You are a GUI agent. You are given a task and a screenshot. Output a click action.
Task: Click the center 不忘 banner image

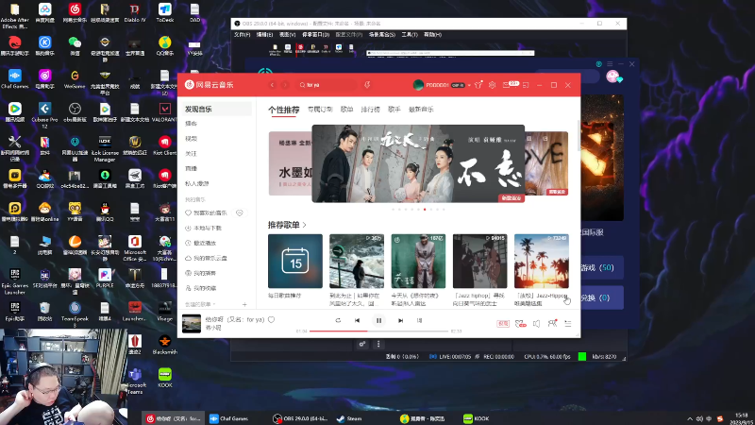click(418, 163)
